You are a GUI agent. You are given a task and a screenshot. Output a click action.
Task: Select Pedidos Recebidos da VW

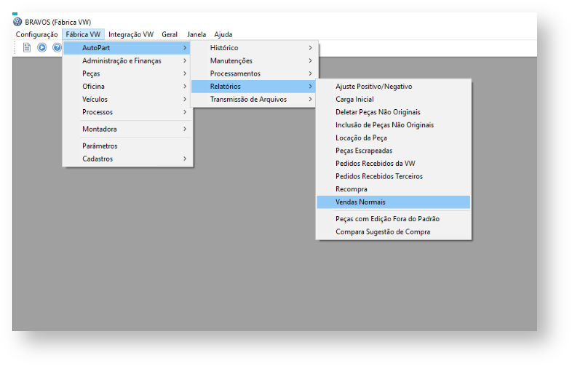coord(394,163)
